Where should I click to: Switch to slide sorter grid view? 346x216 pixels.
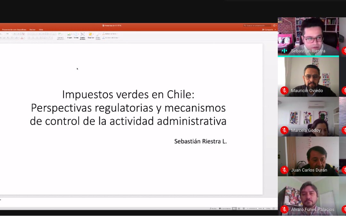coord(239,209)
